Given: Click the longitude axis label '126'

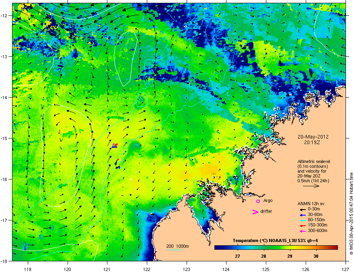Looking at the screenshot, I should tap(306, 269).
